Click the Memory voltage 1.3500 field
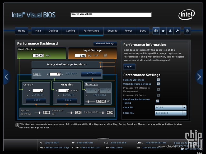 (101, 102)
